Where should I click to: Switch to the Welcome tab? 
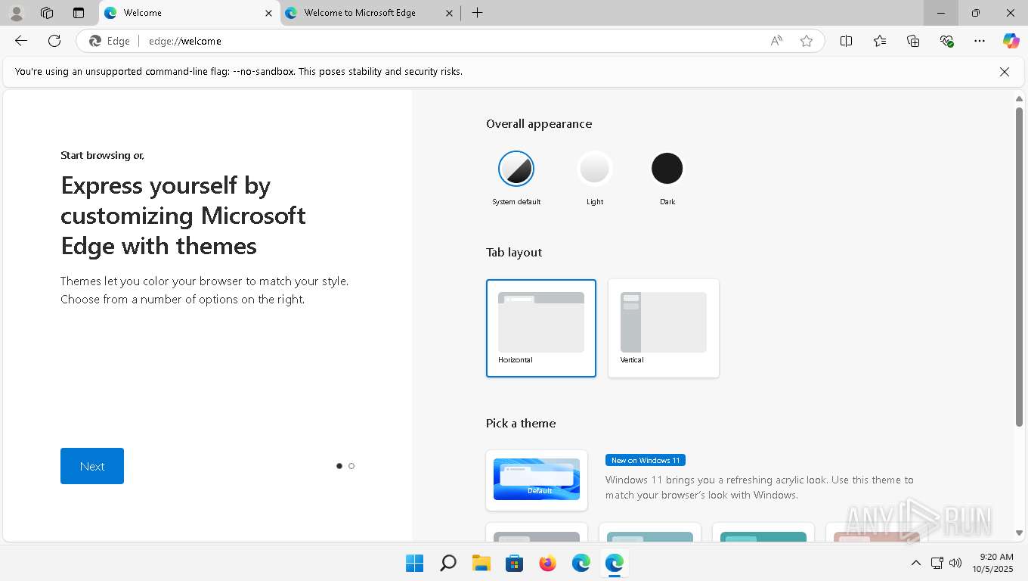coord(189,13)
